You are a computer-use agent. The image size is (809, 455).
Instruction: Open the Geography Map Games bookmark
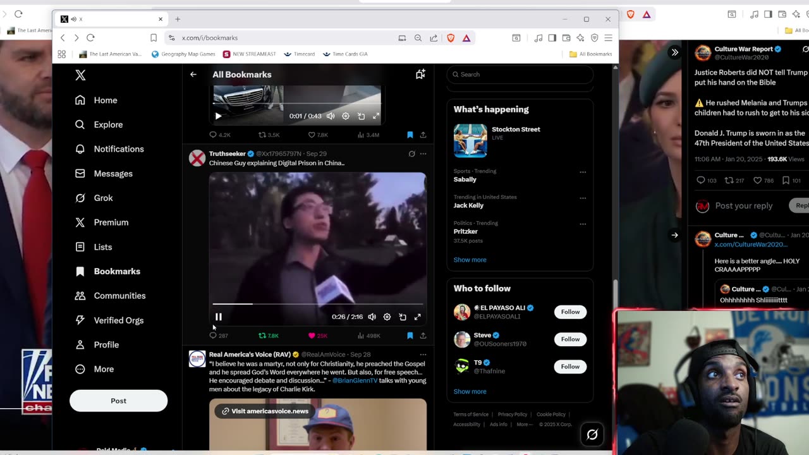click(183, 54)
